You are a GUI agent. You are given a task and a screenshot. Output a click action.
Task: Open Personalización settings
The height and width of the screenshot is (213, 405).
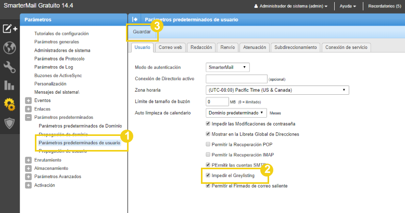(50, 84)
